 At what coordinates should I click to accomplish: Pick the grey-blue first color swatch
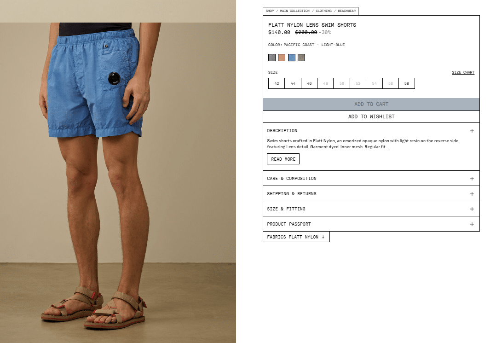click(272, 58)
